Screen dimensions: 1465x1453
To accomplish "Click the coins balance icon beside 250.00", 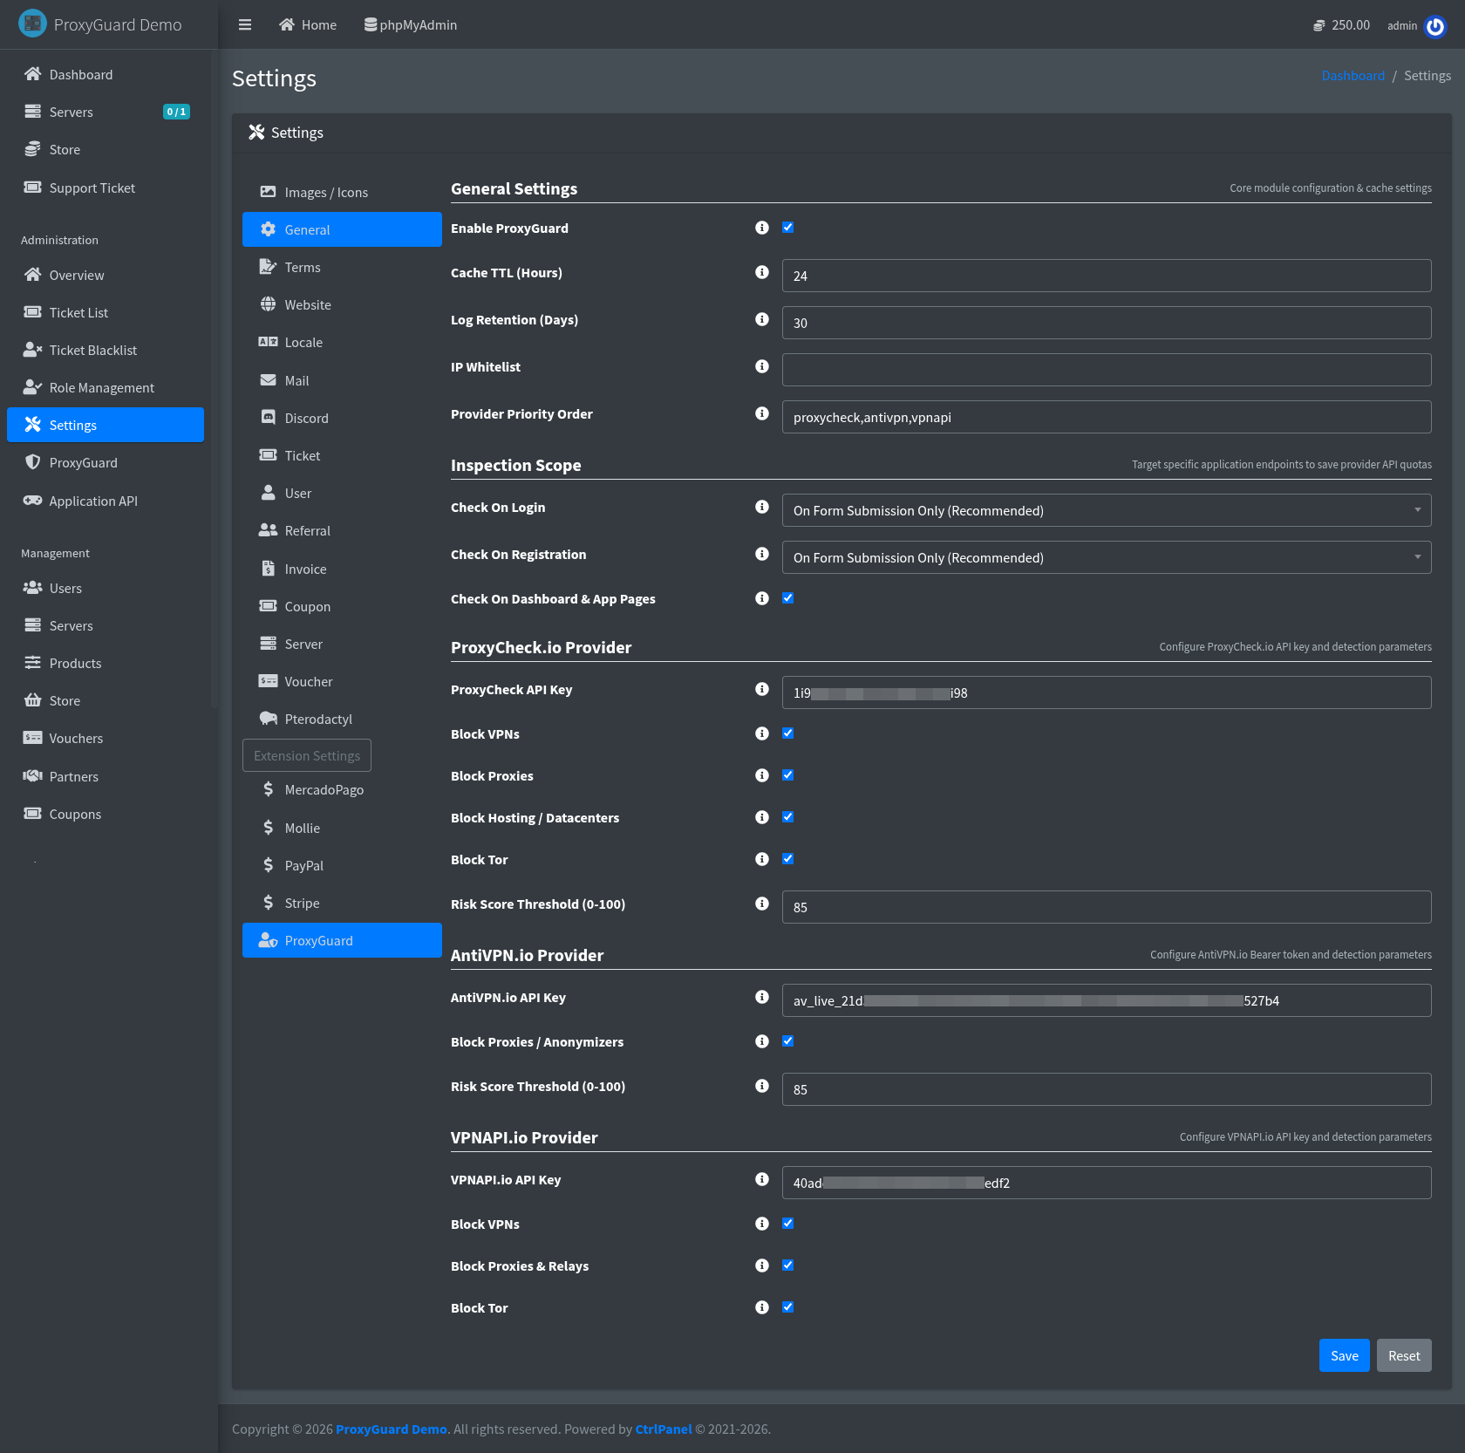I will 1319,26.
